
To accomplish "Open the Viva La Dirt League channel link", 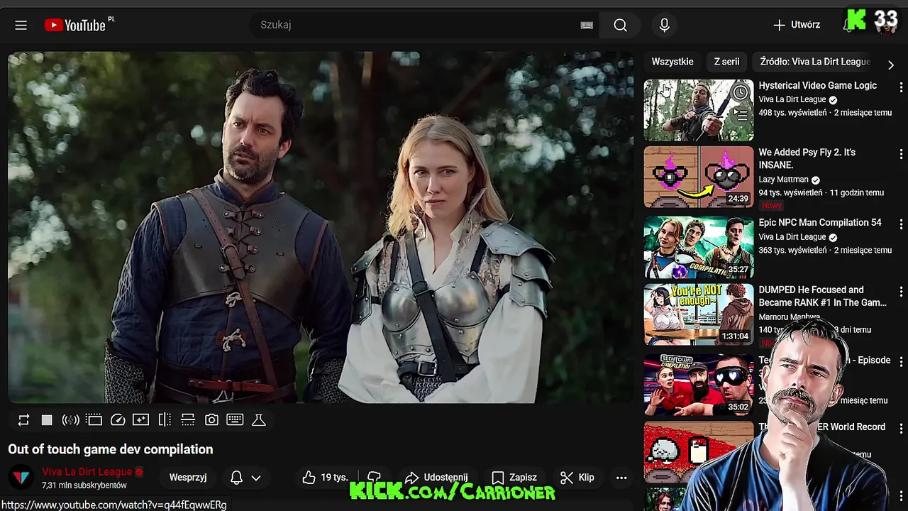I will coord(87,472).
